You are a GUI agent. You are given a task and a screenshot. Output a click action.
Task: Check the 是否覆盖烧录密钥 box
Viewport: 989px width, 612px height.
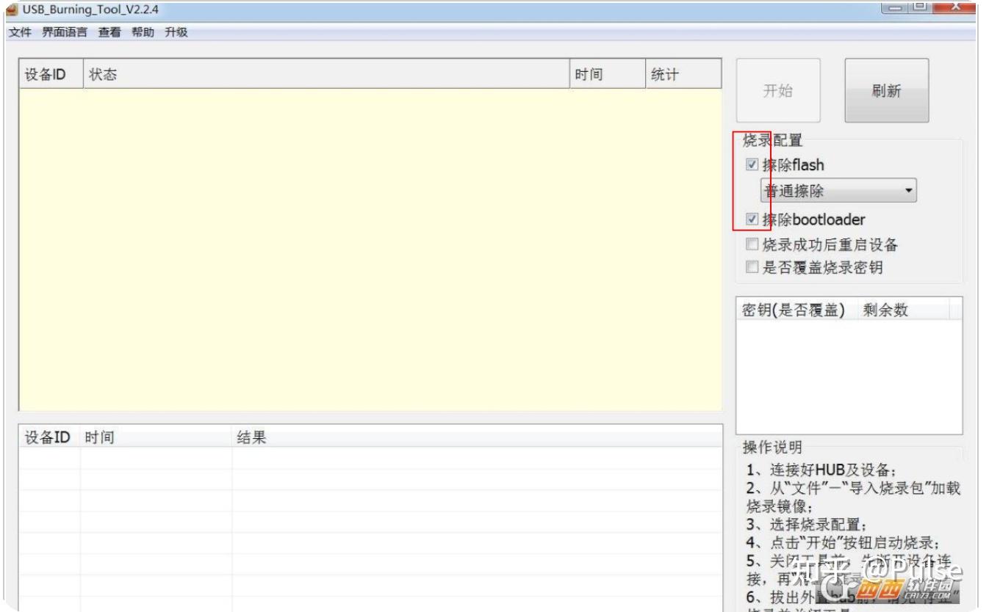coord(752,269)
